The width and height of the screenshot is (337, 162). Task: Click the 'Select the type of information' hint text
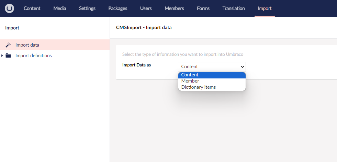[183, 54]
